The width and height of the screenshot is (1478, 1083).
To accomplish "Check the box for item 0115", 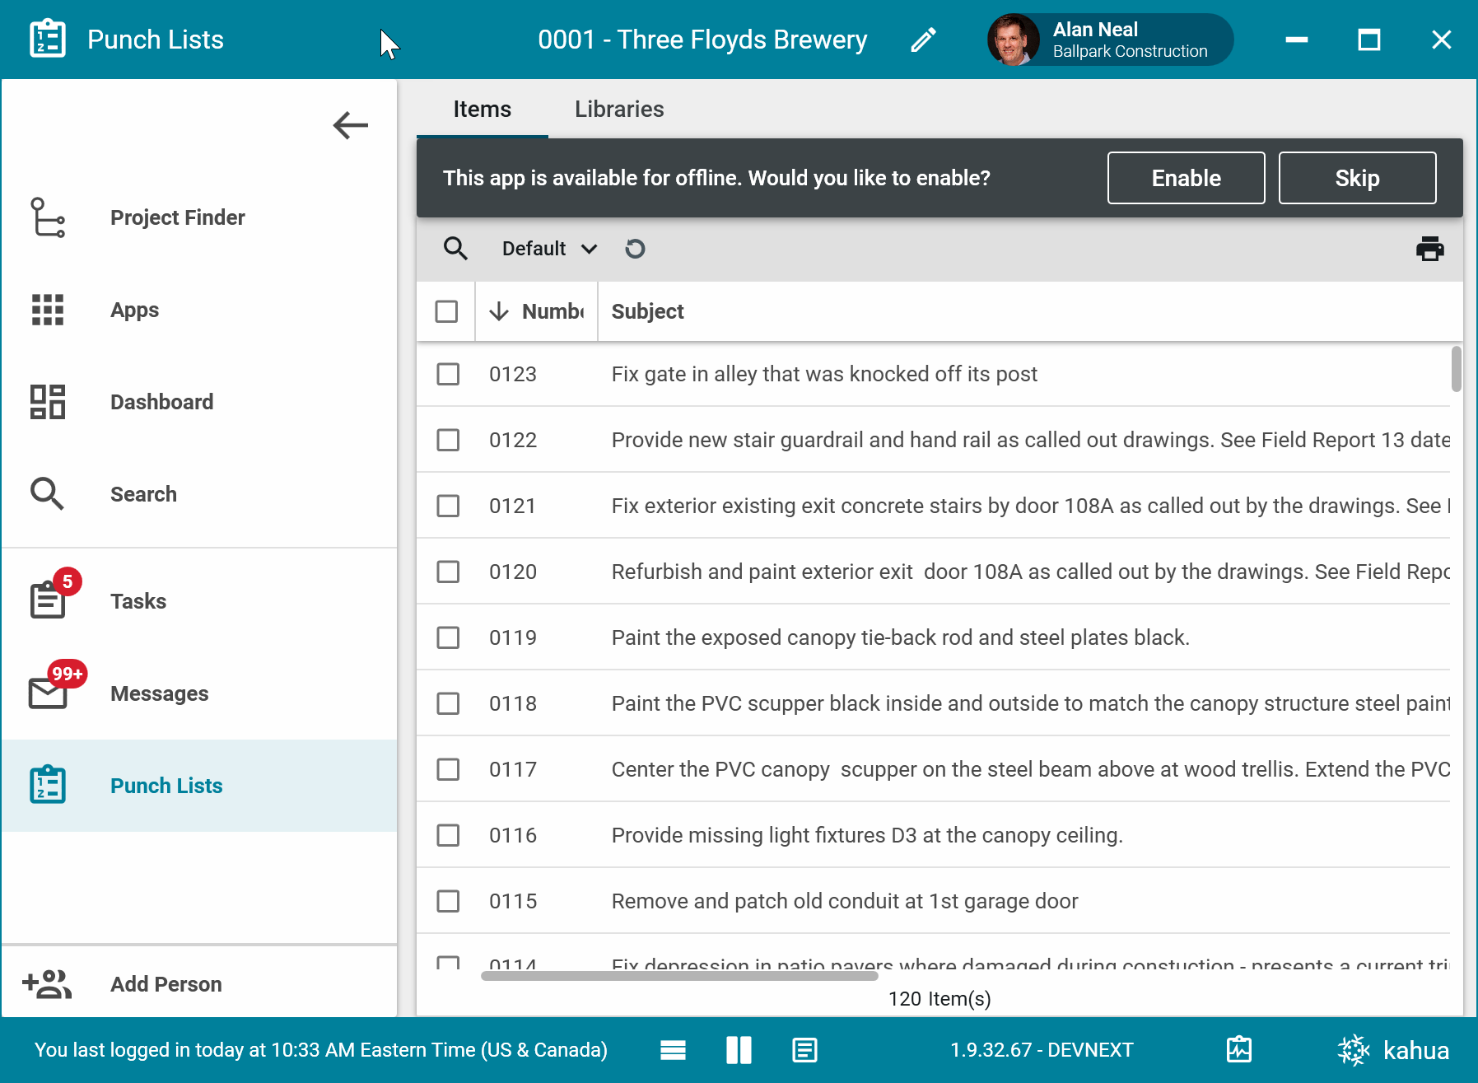I will click(x=448, y=901).
